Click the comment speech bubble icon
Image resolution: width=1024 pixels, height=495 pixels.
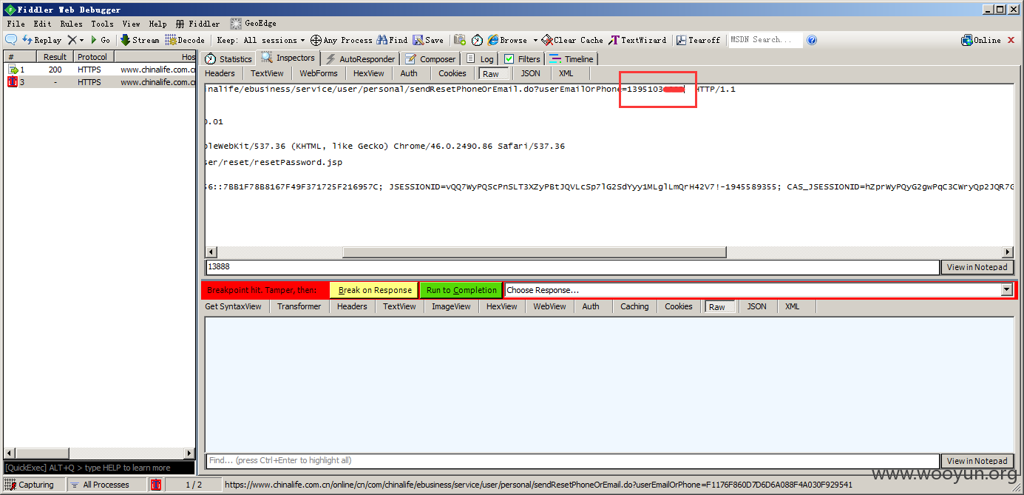coord(11,40)
